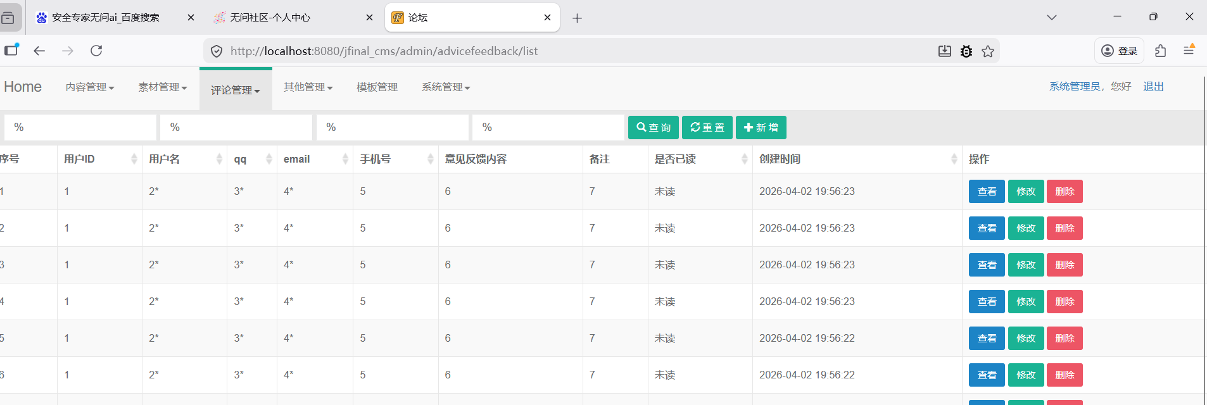The image size is (1207, 405).
Task: Bookmark this page with the star icon
Action: pos(988,51)
